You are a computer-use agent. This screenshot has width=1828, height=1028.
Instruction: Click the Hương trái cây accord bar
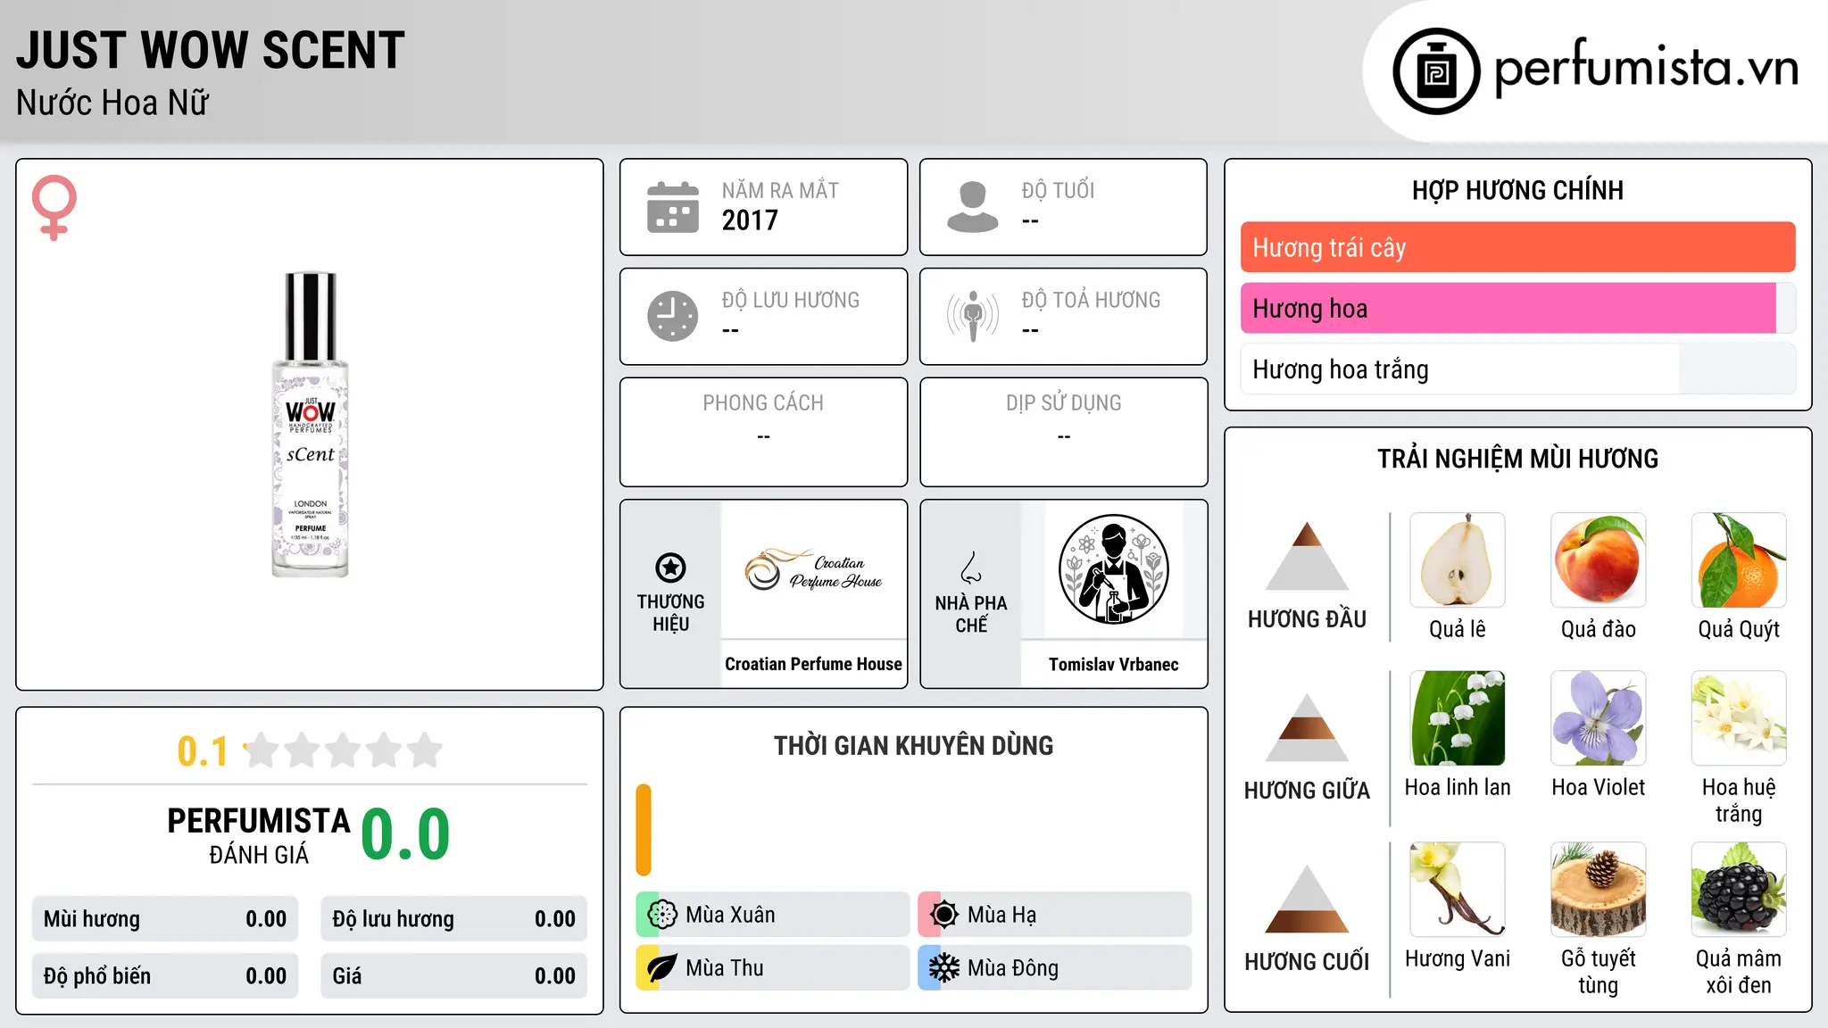[x=1518, y=247]
